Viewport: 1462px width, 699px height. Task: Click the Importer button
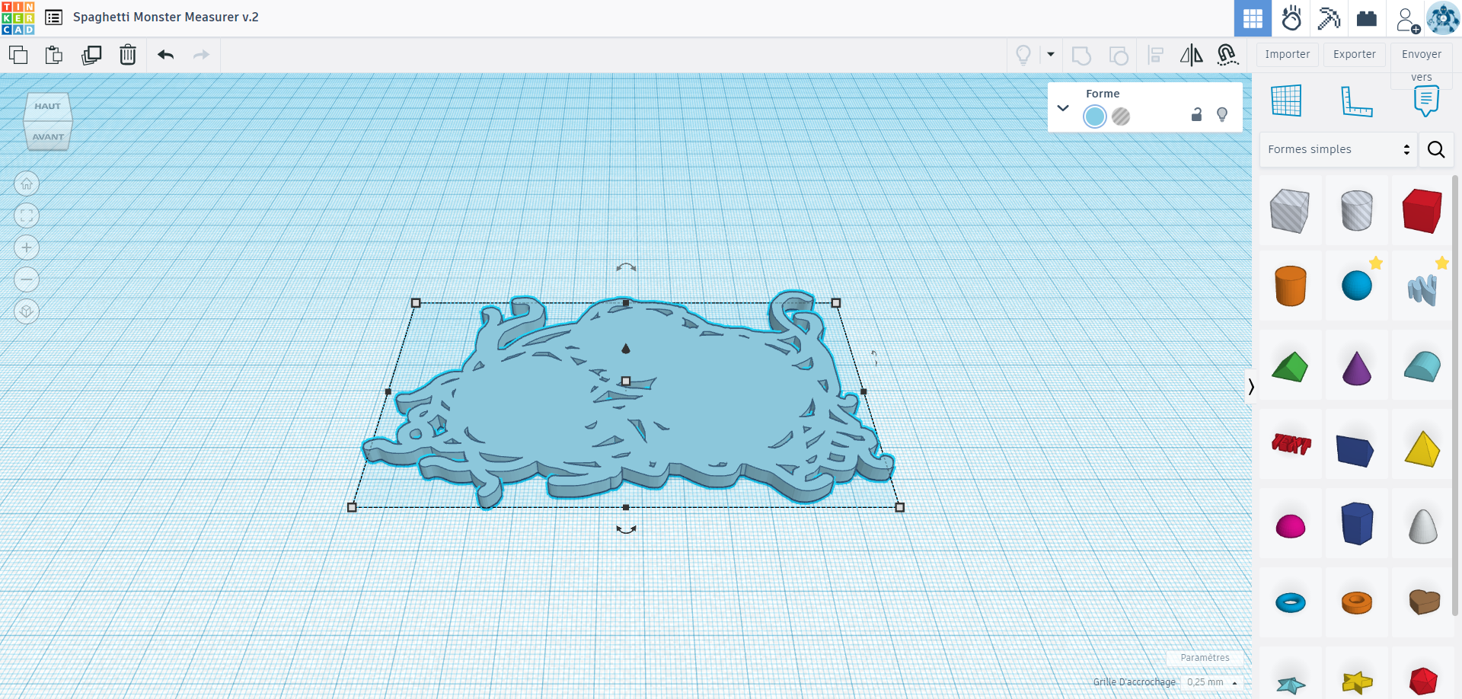click(x=1288, y=54)
